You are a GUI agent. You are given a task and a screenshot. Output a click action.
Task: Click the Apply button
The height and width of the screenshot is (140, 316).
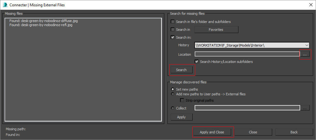pos(181,117)
